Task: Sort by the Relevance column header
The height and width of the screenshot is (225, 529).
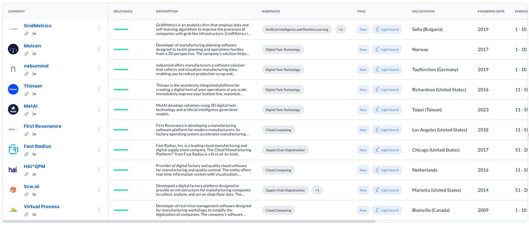Action: pyautogui.click(x=123, y=11)
